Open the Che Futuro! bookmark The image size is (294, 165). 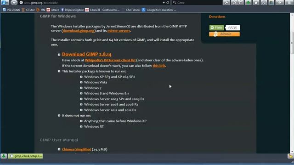133,10
